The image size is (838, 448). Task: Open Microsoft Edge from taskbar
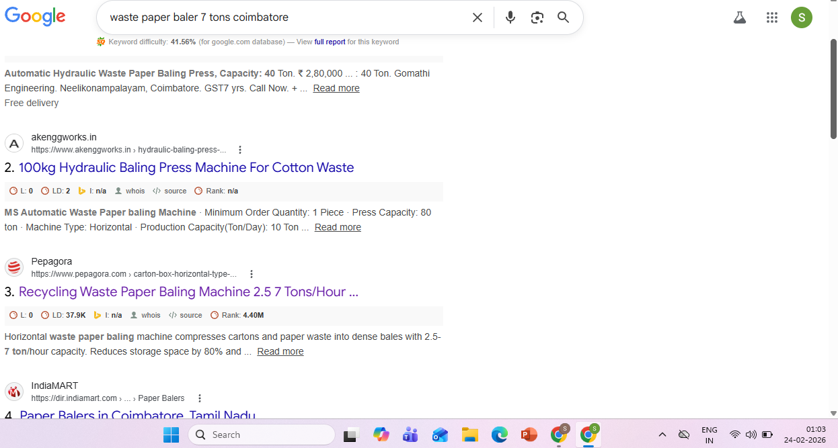pos(499,435)
